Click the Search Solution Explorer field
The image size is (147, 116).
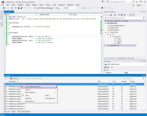[123, 18]
